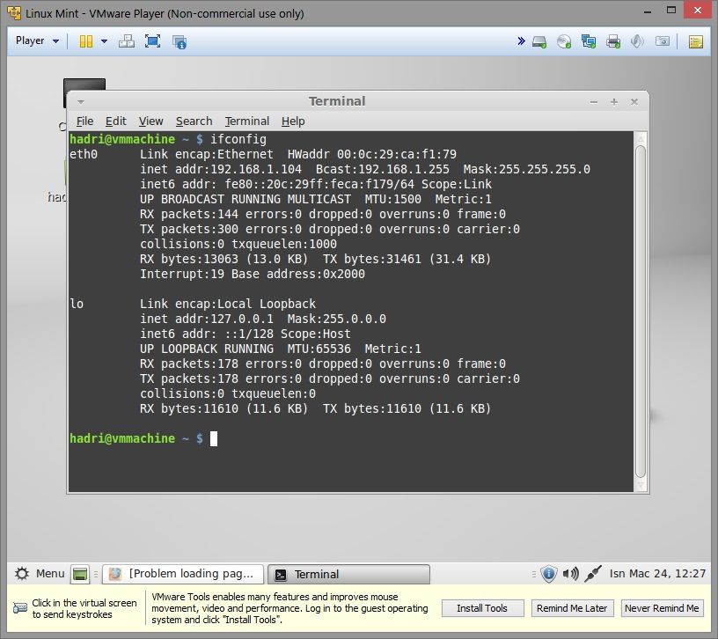Open the Linux Mint Menu button
This screenshot has width=718, height=639.
(x=39, y=574)
